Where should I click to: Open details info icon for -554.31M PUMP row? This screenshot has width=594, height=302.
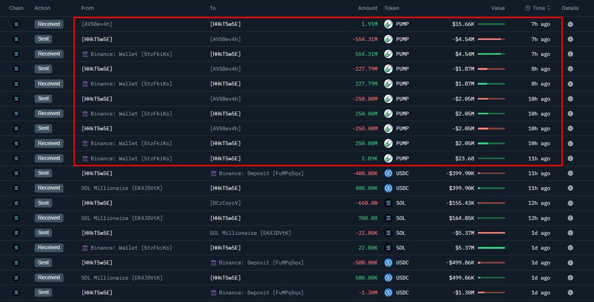point(570,39)
